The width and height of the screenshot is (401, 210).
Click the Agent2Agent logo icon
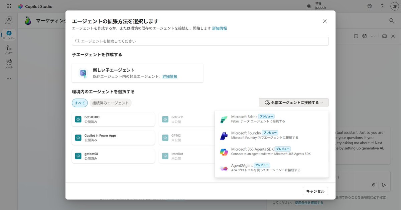[224, 168]
